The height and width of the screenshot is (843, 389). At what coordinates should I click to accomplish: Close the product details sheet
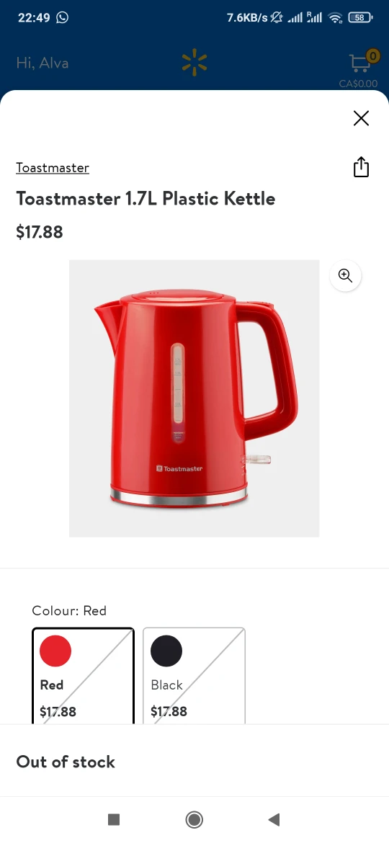click(x=361, y=118)
